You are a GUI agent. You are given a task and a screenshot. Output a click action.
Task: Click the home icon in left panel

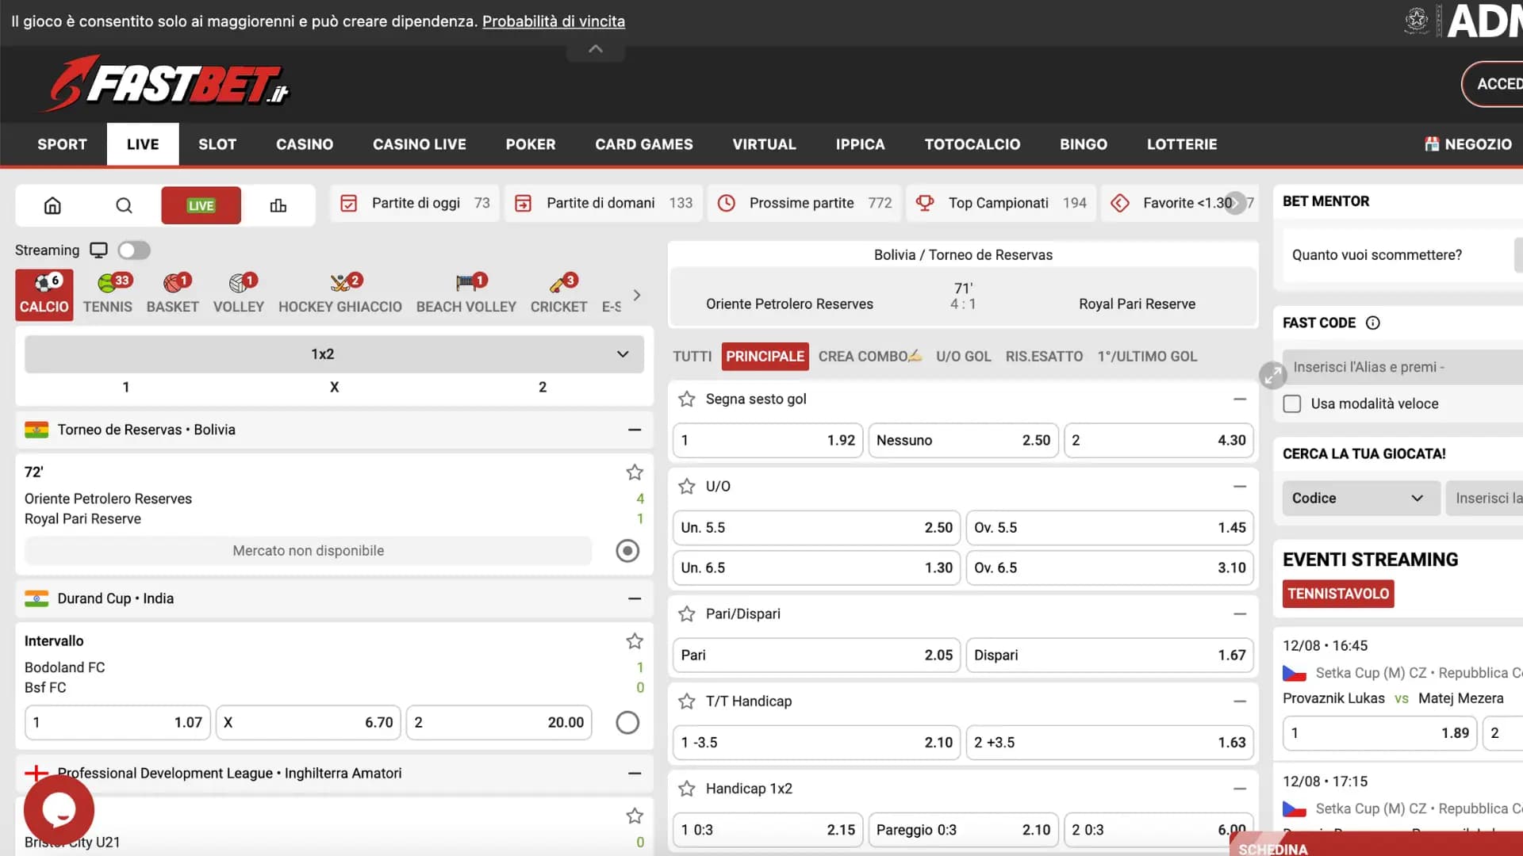click(52, 204)
